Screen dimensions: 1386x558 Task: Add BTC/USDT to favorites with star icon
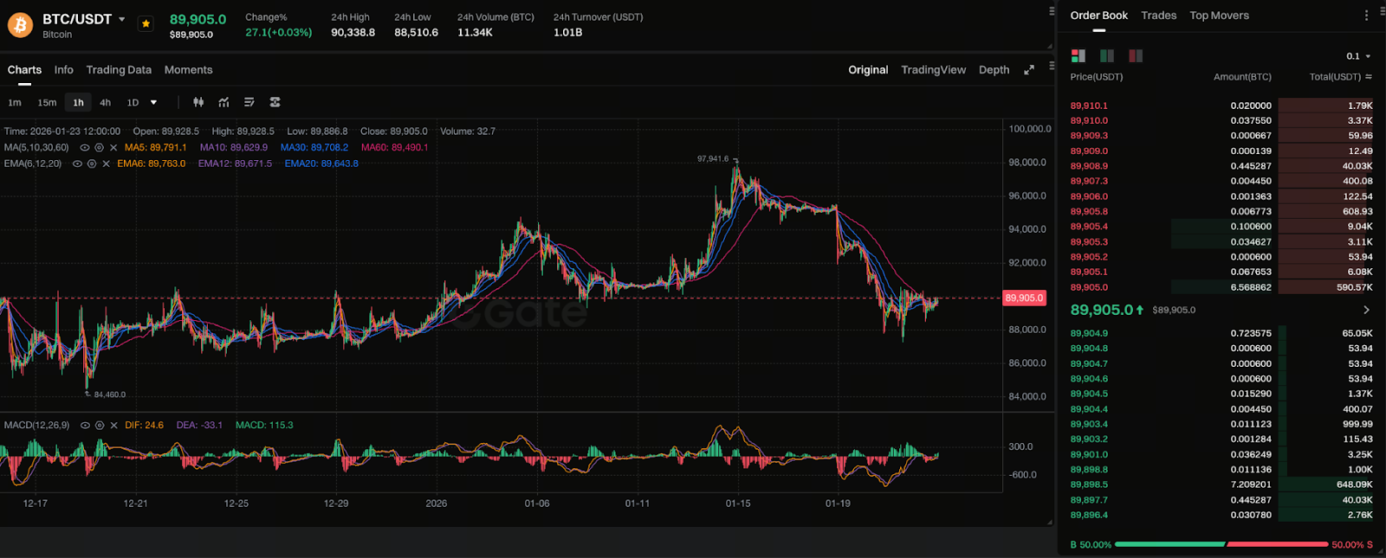point(146,24)
